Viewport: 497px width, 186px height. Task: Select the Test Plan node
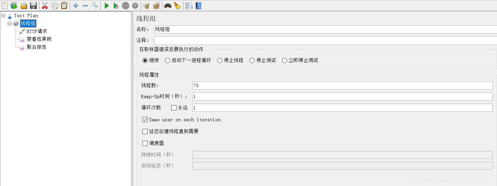pyautogui.click(x=26, y=16)
